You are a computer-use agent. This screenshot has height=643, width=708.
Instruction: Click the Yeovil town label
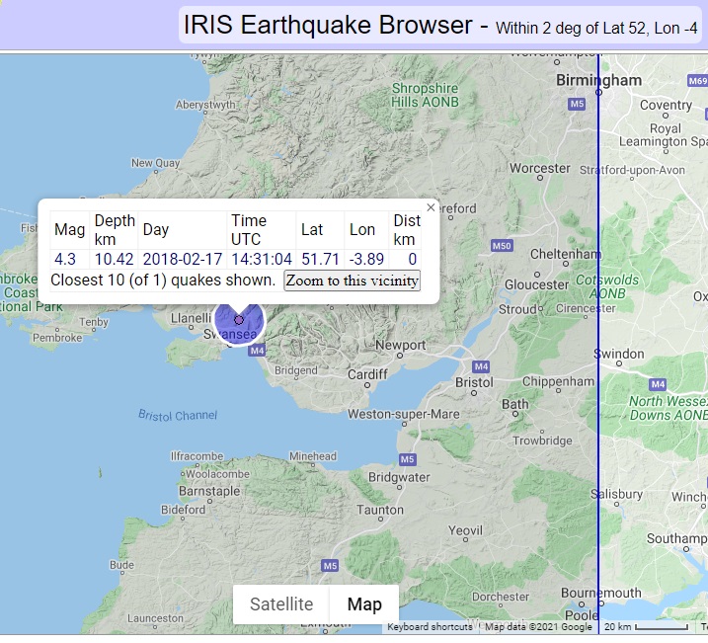pos(465,530)
